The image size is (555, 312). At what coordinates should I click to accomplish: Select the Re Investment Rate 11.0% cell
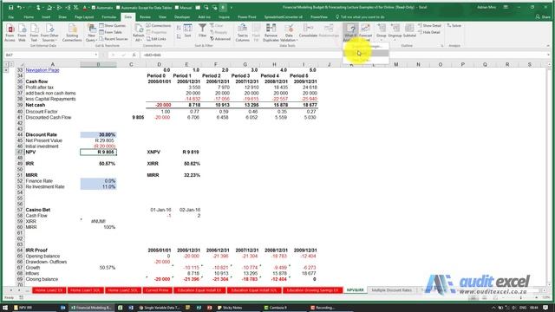(x=98, y=187)
